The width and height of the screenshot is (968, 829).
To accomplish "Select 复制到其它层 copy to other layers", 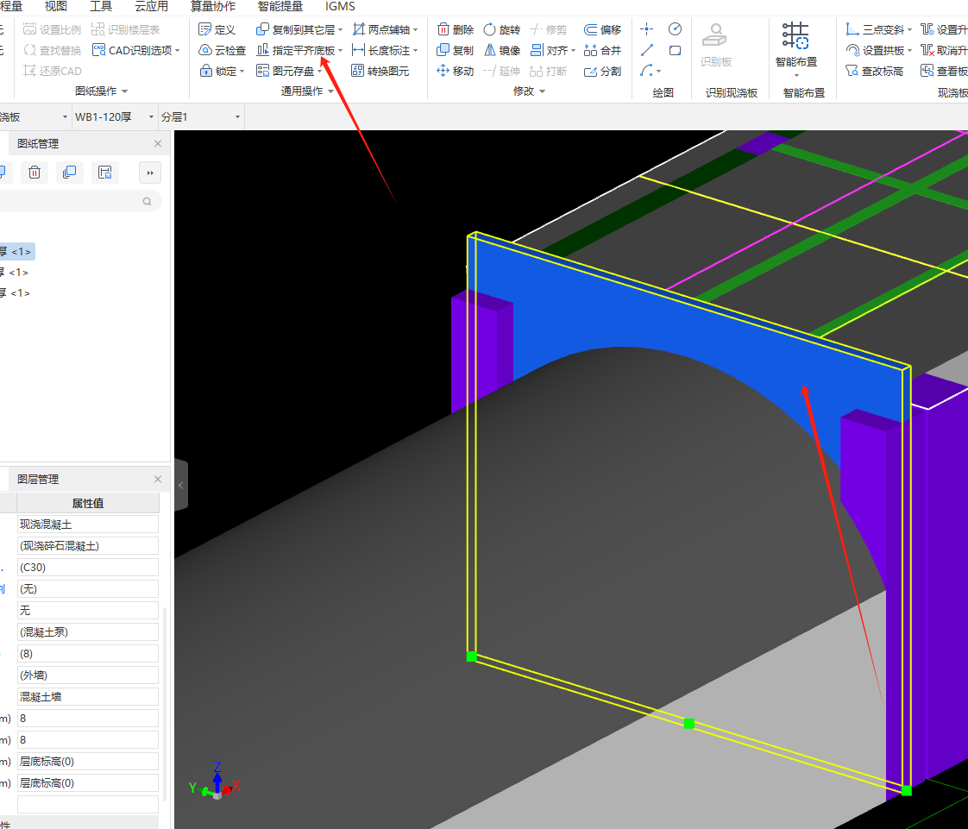I will [299, 29].
